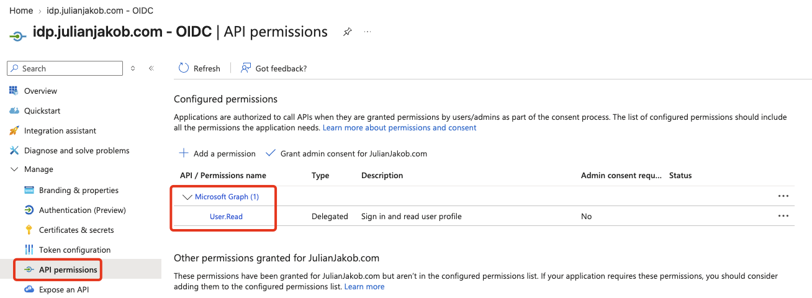Collapse the Microsoft Graph permissions group

tap(187, 197)
